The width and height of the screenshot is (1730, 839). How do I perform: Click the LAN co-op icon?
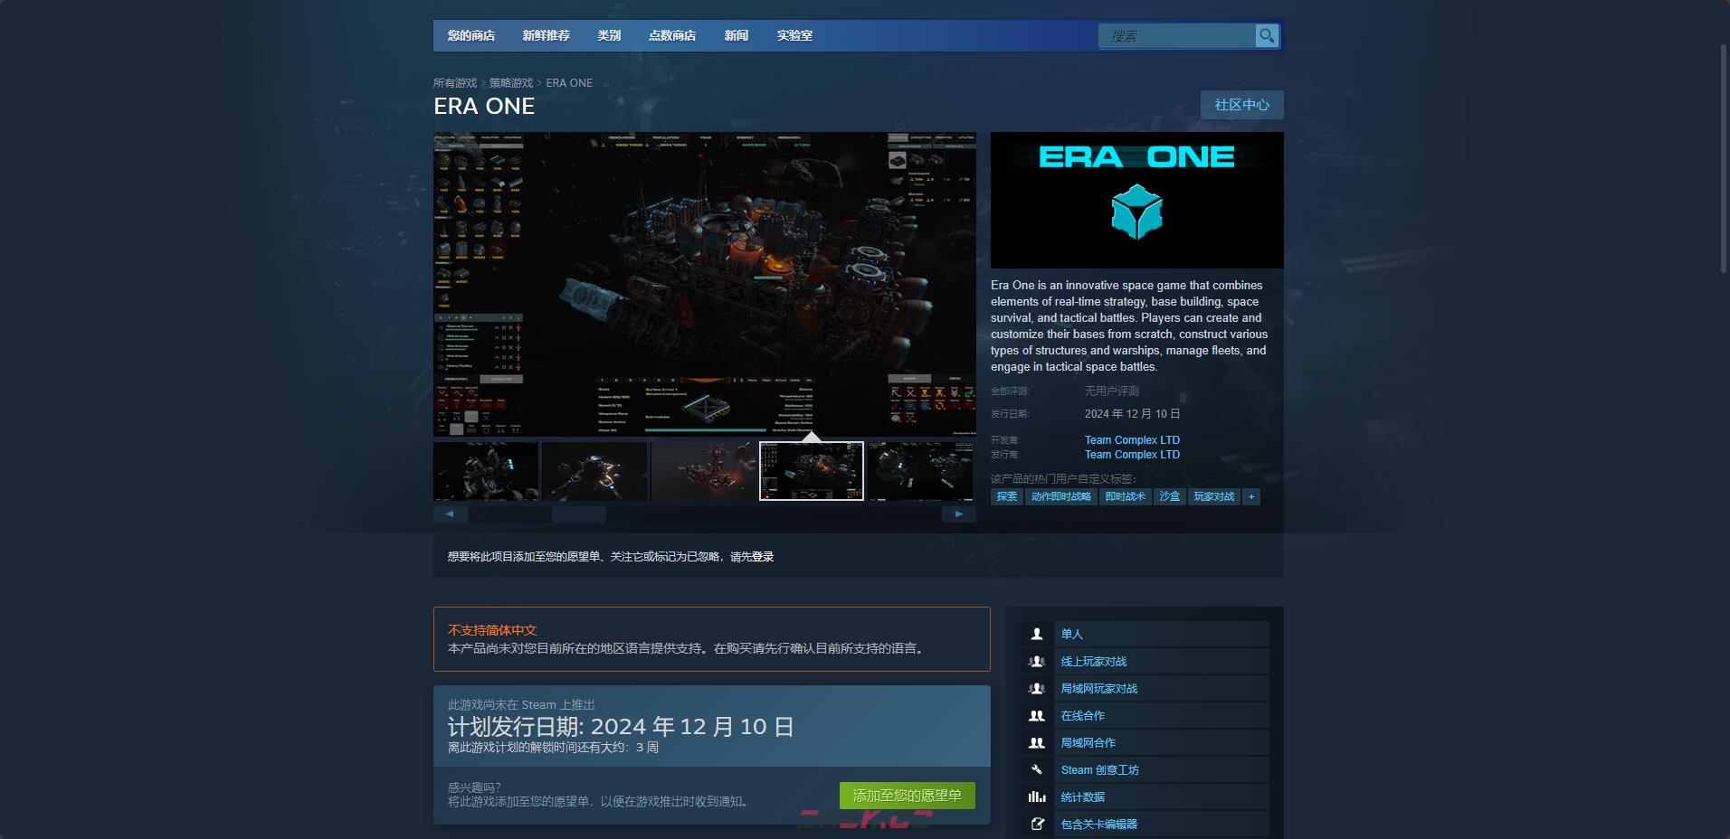pyautogui.click(x=1037, y=742)
